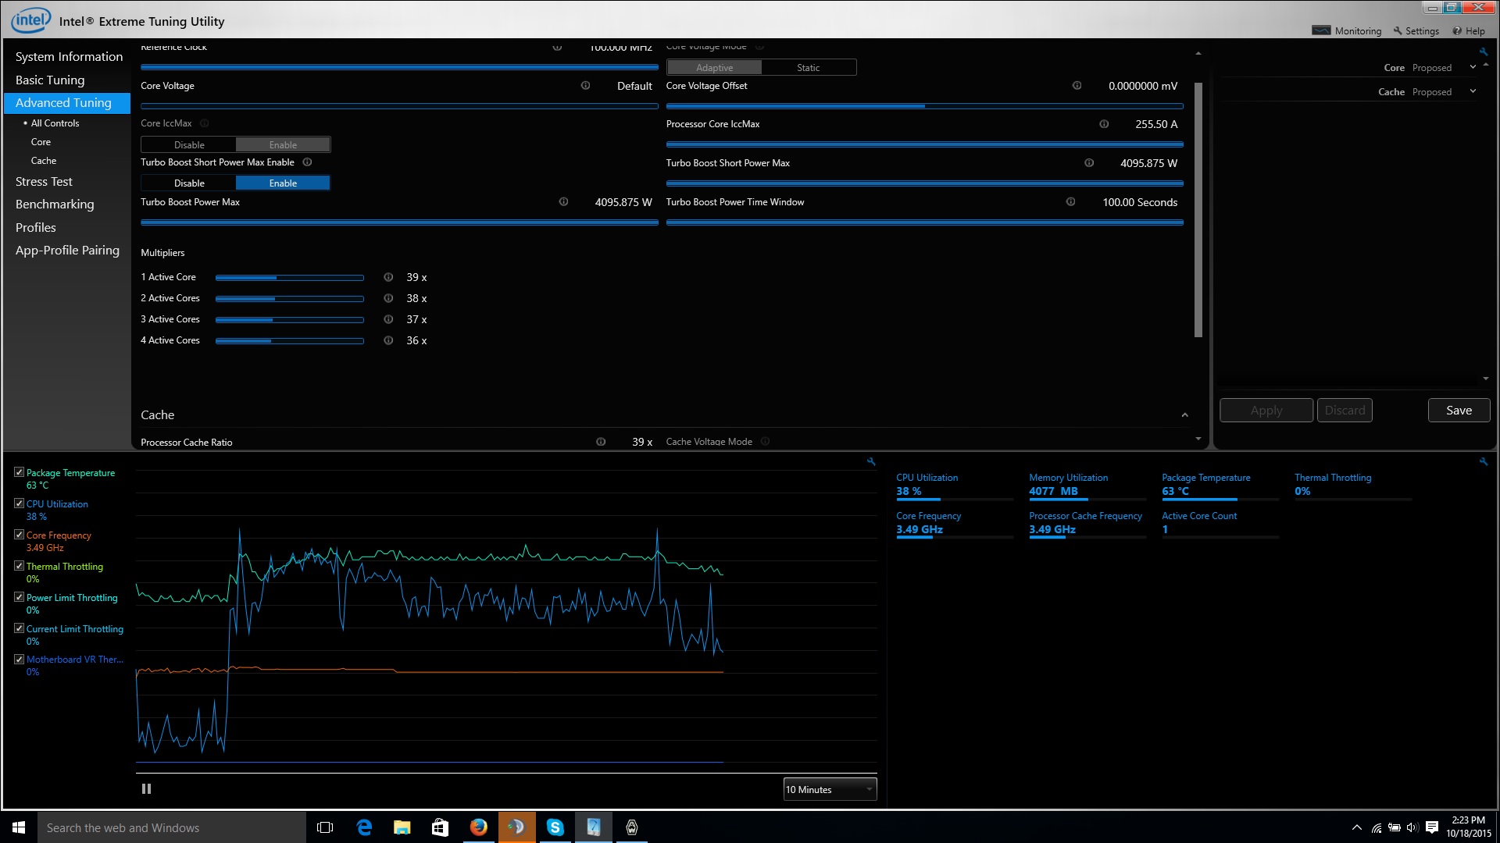The width and height of the screenshot is (1500, 843).
Task: Click the info icon beside Processor Cache Ratio
Action: click(601, 442)
